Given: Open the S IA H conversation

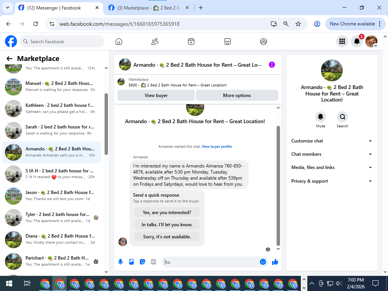Looking at the screenshot, I should click(52, 174).
